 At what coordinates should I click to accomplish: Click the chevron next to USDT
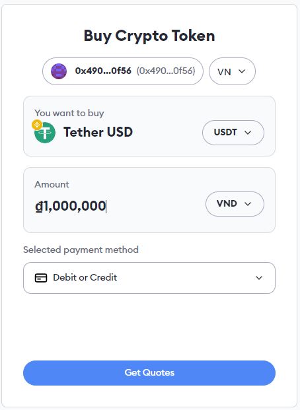pos(248,133)
